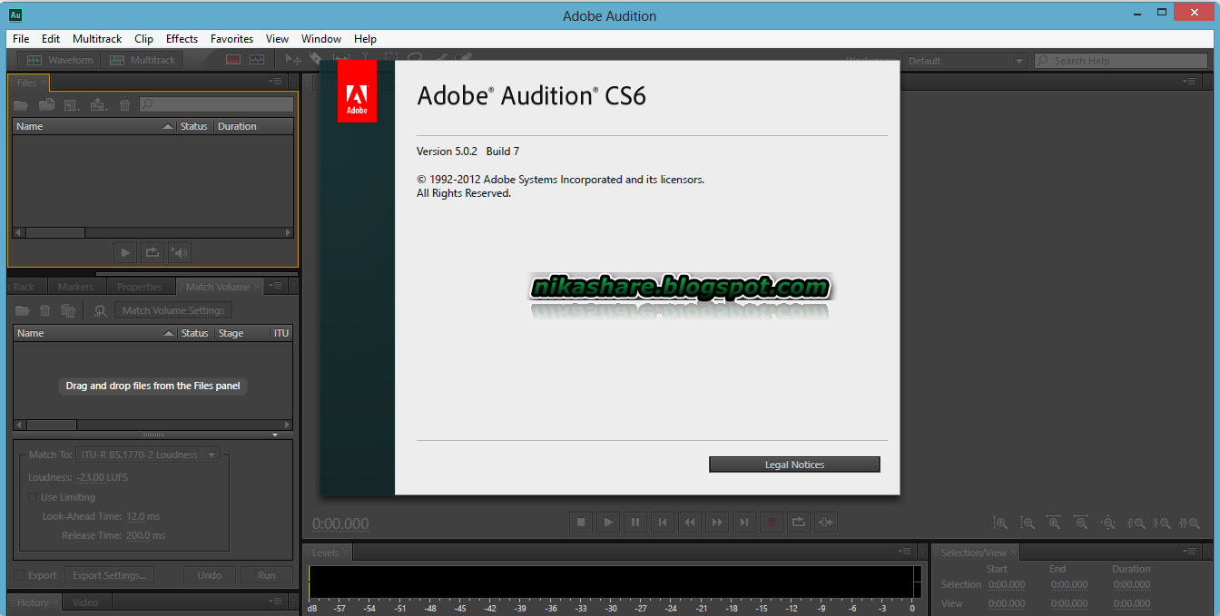Click Insert into Multitrack icon in Files panel
The image size is (1220, 616).
pos(98,105)
